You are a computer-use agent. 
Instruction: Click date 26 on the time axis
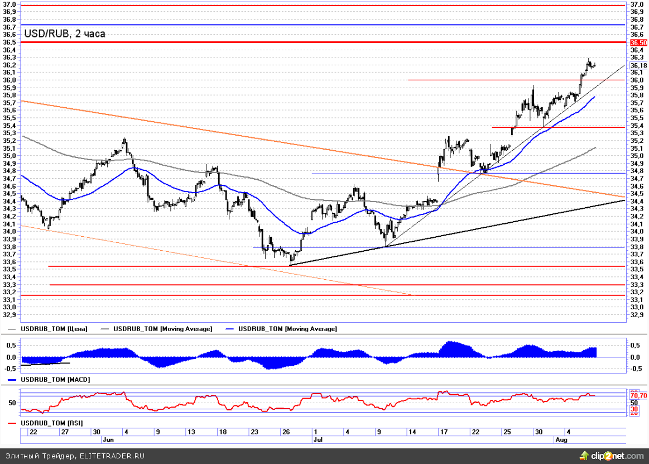click(286, 432)
